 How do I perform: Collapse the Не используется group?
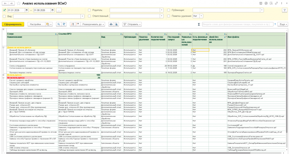pyautogui.click(x=3, y=78)
